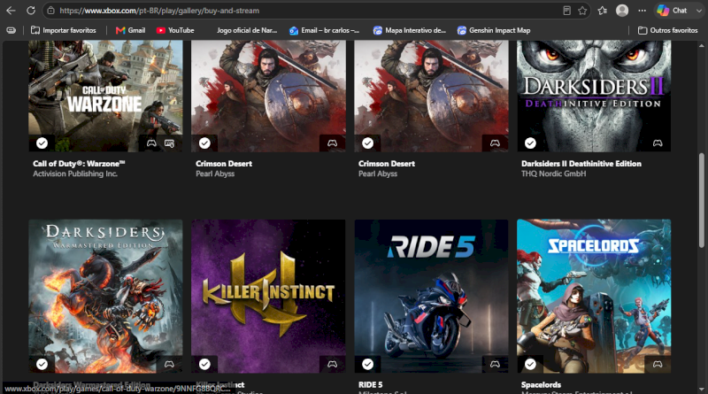Viewport: 708px width, 394px height.
Task: Open the reader view icon in address bar
Action: (566, 11)
